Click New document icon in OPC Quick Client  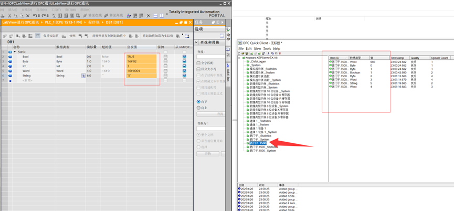click(239, 53)
